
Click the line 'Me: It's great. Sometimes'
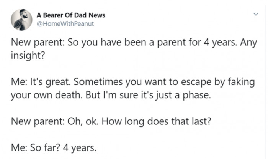(133, 82)
